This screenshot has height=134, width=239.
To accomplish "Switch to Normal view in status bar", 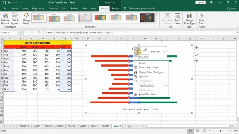I will 190,131.
